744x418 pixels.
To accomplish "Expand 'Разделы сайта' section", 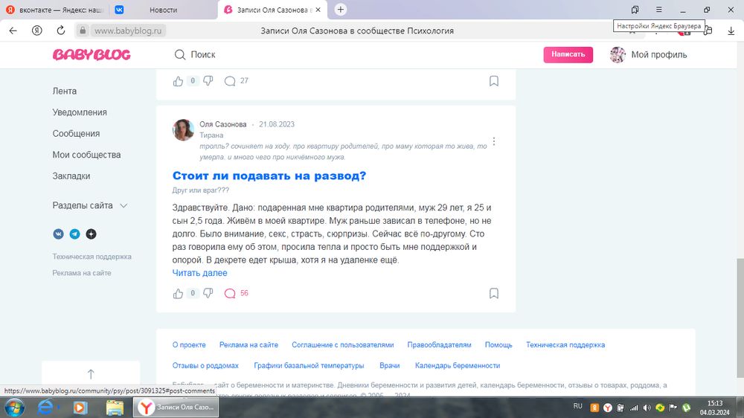I will [90, 205].
